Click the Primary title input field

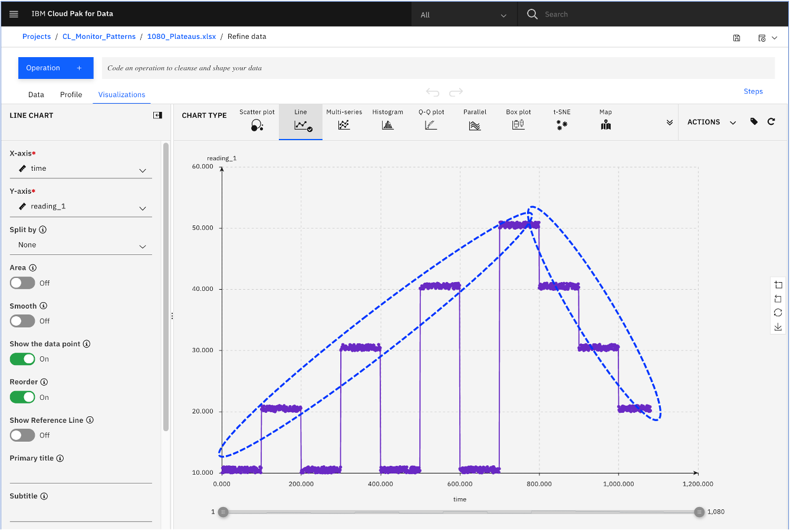coord(81,474)
